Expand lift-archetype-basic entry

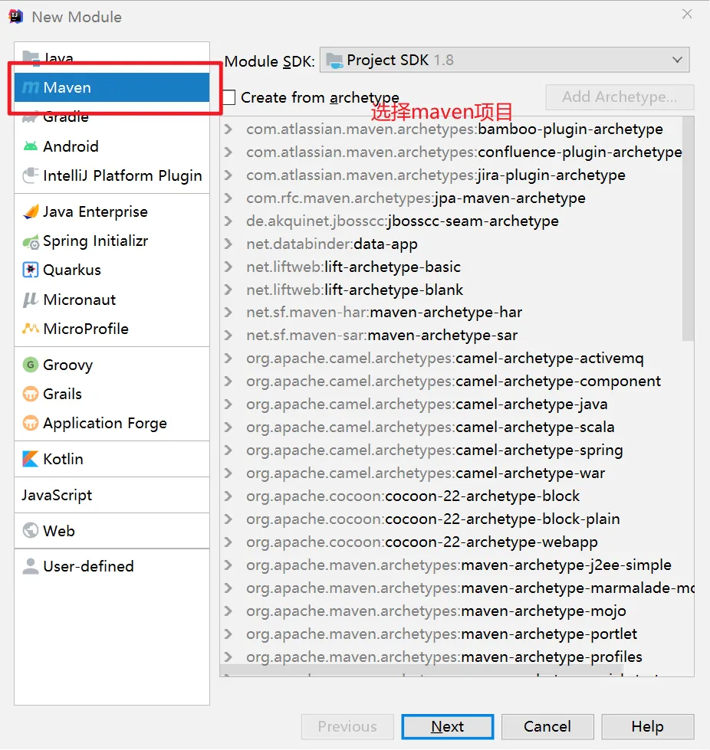point(228,267)
